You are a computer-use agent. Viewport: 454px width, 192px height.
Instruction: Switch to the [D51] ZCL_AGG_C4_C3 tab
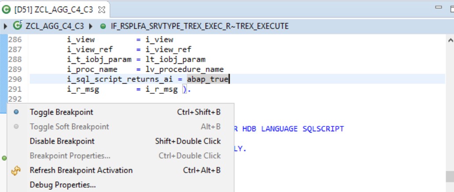pos(53,9)
